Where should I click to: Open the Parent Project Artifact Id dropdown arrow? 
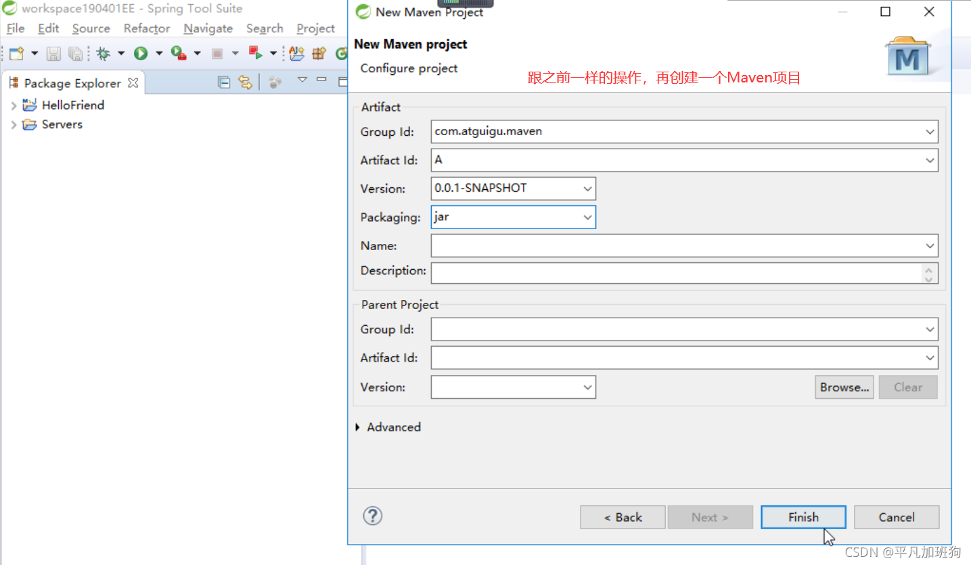pos(930,358)
